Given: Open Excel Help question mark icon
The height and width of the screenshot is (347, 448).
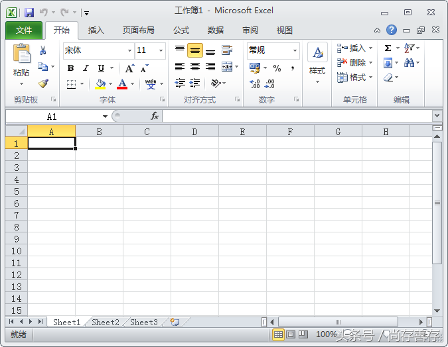Looking at the screenshot, I should point(392,30).
